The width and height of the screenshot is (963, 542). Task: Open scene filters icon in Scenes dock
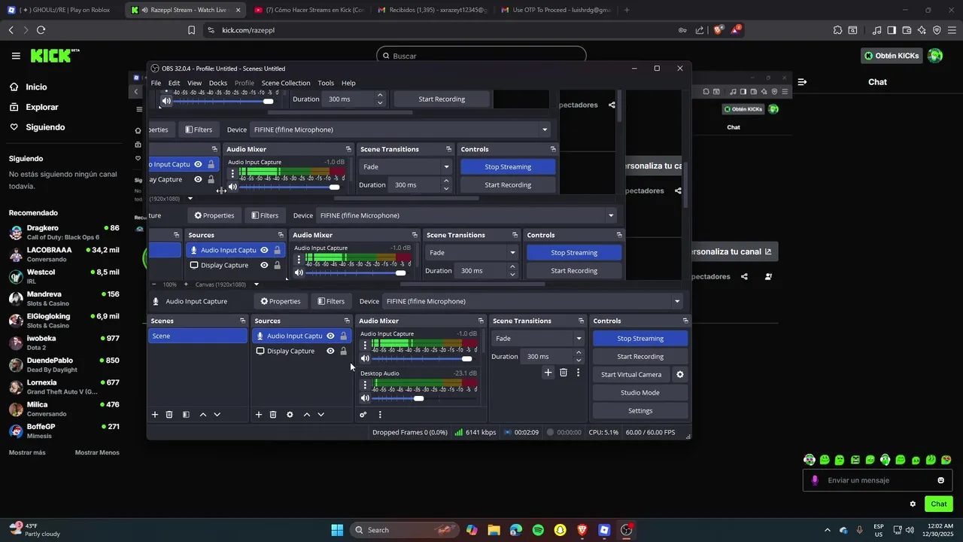pos(186,415)
